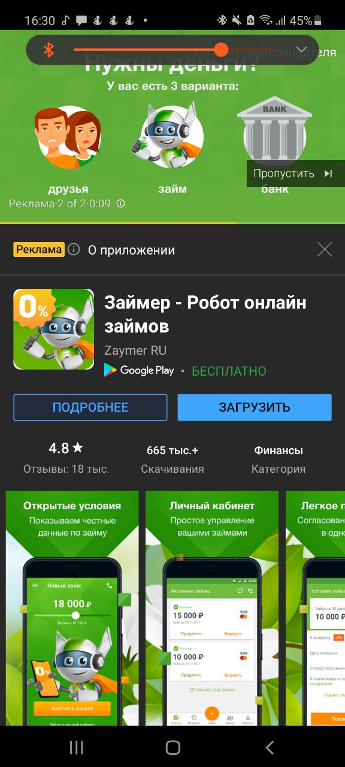The image size is (345, 767).
Task: Tap the Займер robot app icon
Action: coord(54,329)
